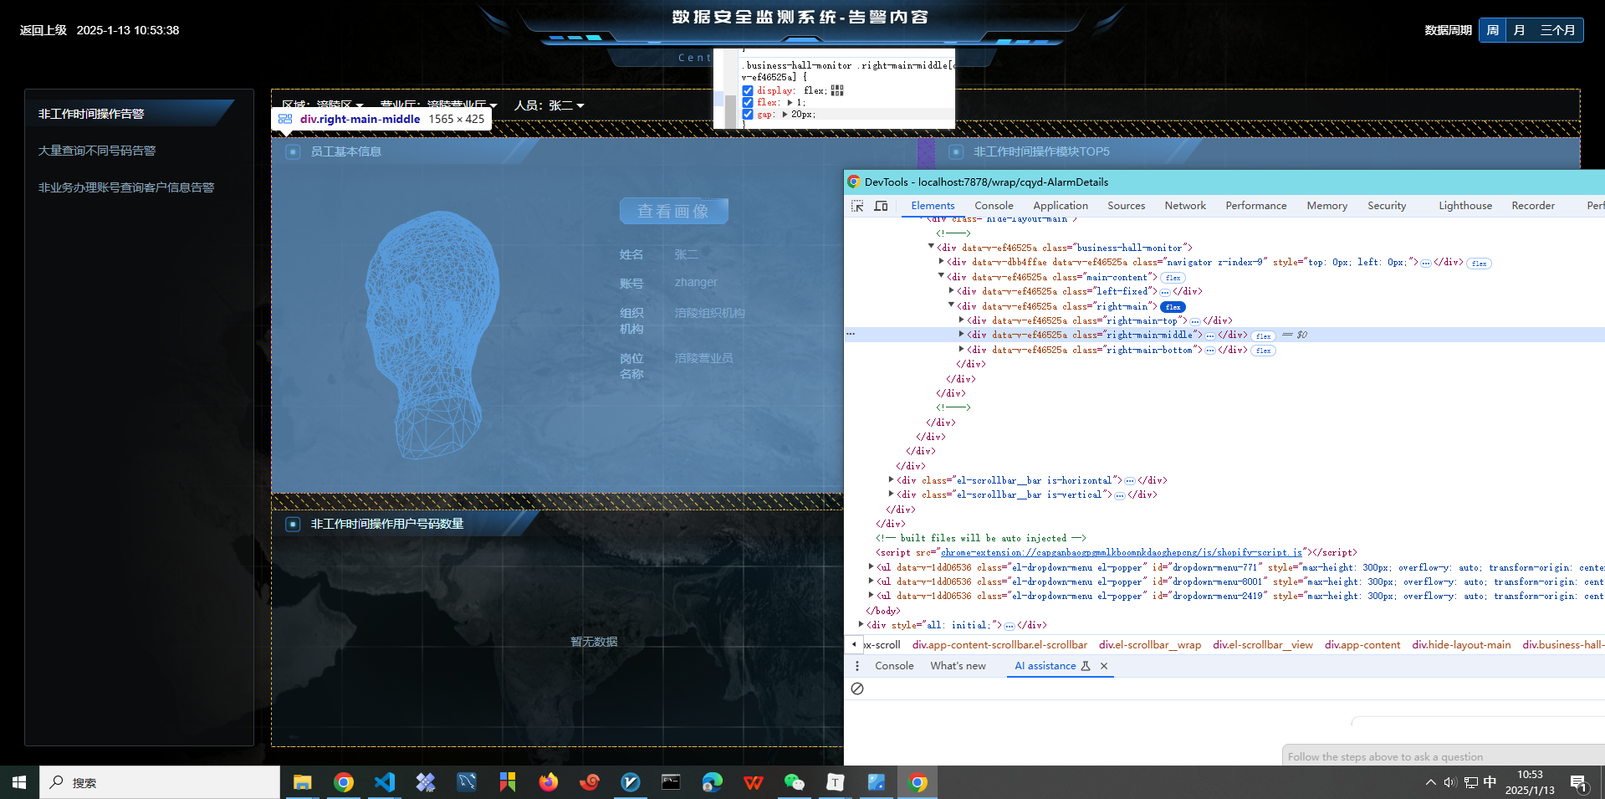Open the Sources tab in DevTools
This screenshot has height=799, width=1605.
pyautogui.click(x=1127, y=206)
